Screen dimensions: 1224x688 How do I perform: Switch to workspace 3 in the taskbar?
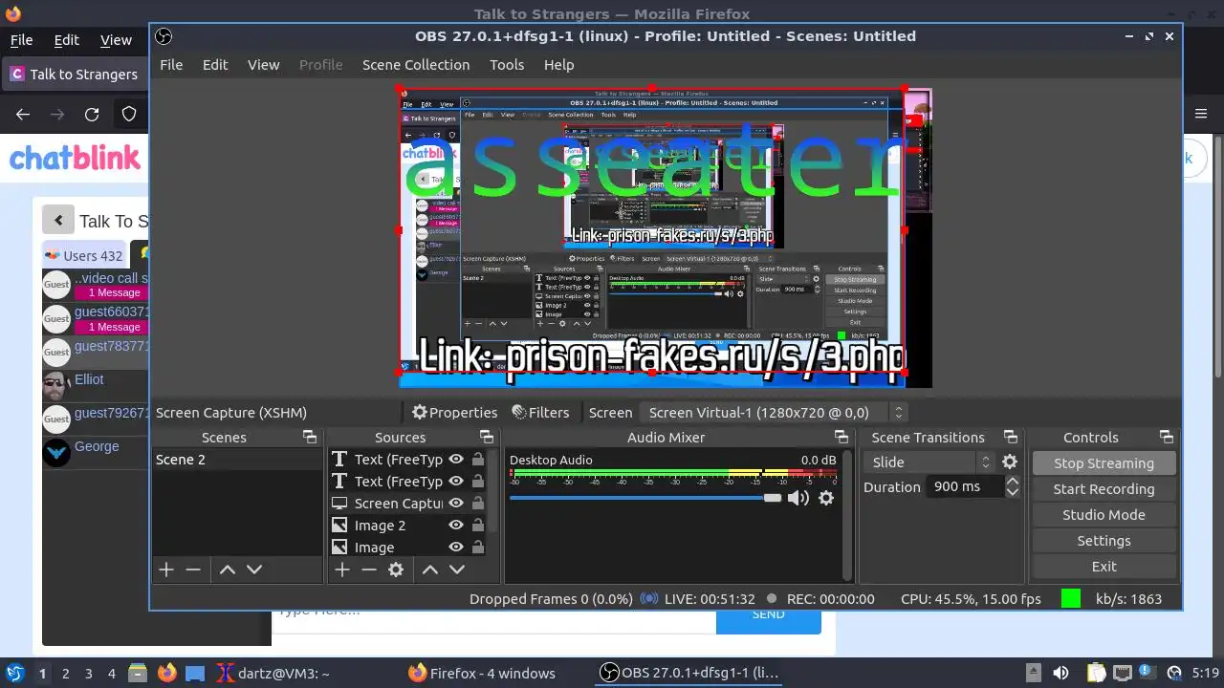[89, 673]
